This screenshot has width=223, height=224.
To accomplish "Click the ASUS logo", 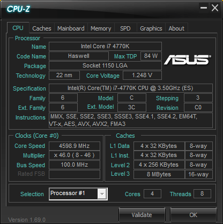I will point(188,59).
